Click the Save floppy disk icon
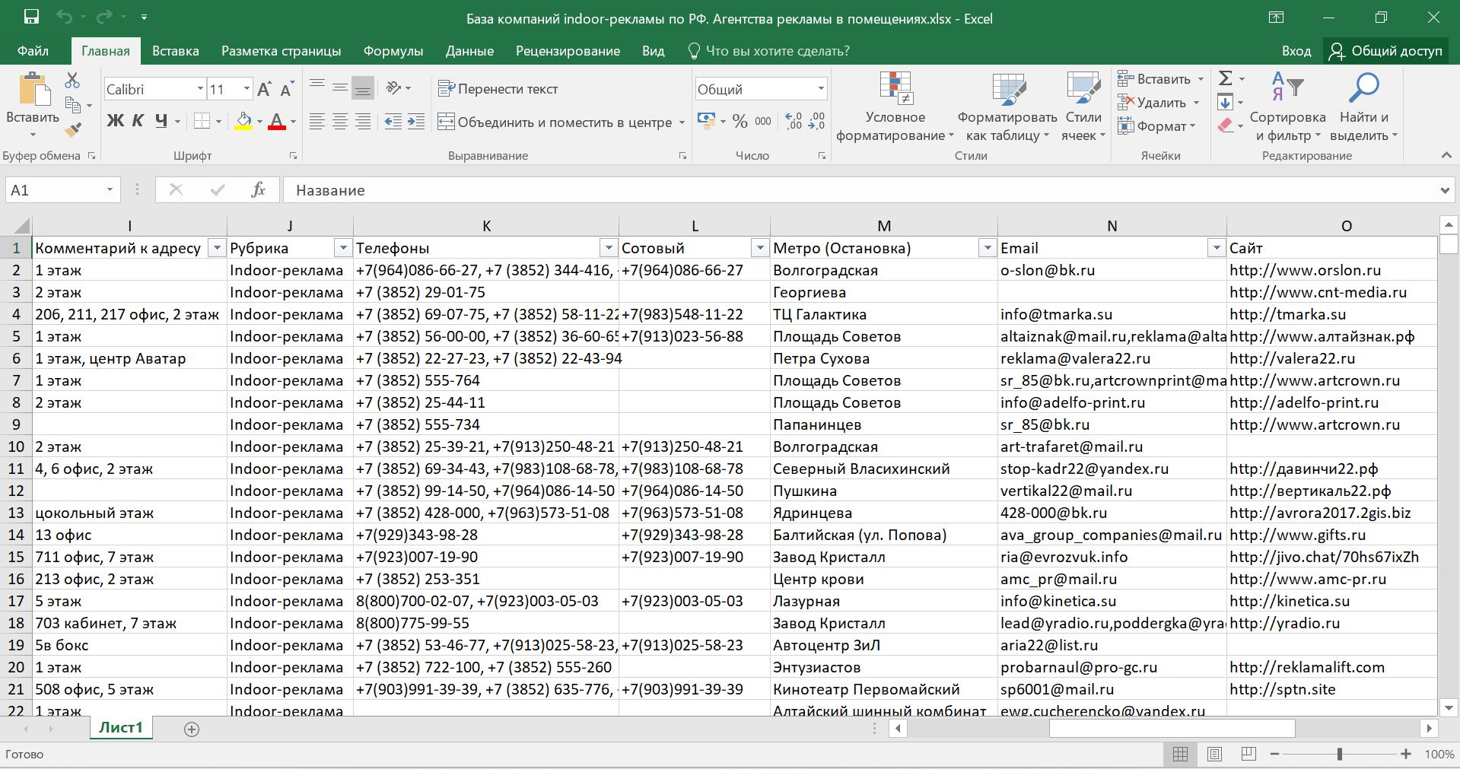 tap(31, 17)
